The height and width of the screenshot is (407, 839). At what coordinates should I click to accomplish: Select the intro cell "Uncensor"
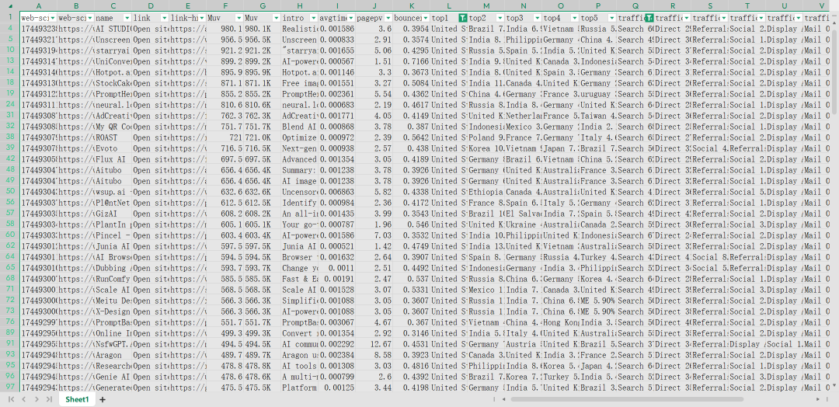pyautogui.click(x=299, y=192)
